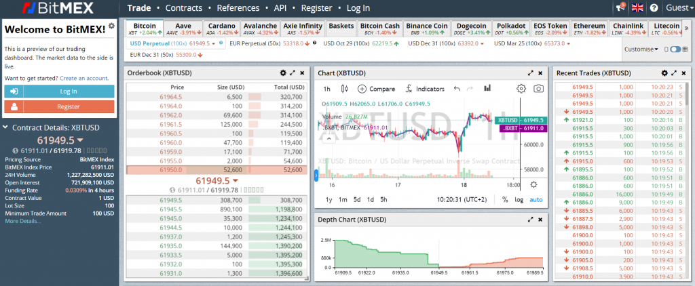Viewport: 695px width, 286px height.
Task: Toggle log scale on chart
Action: point(519,200)
